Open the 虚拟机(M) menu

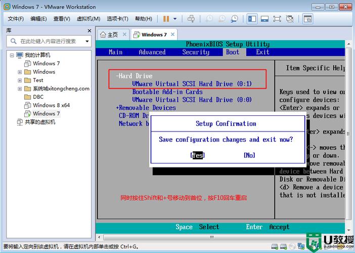pos(88,19)
